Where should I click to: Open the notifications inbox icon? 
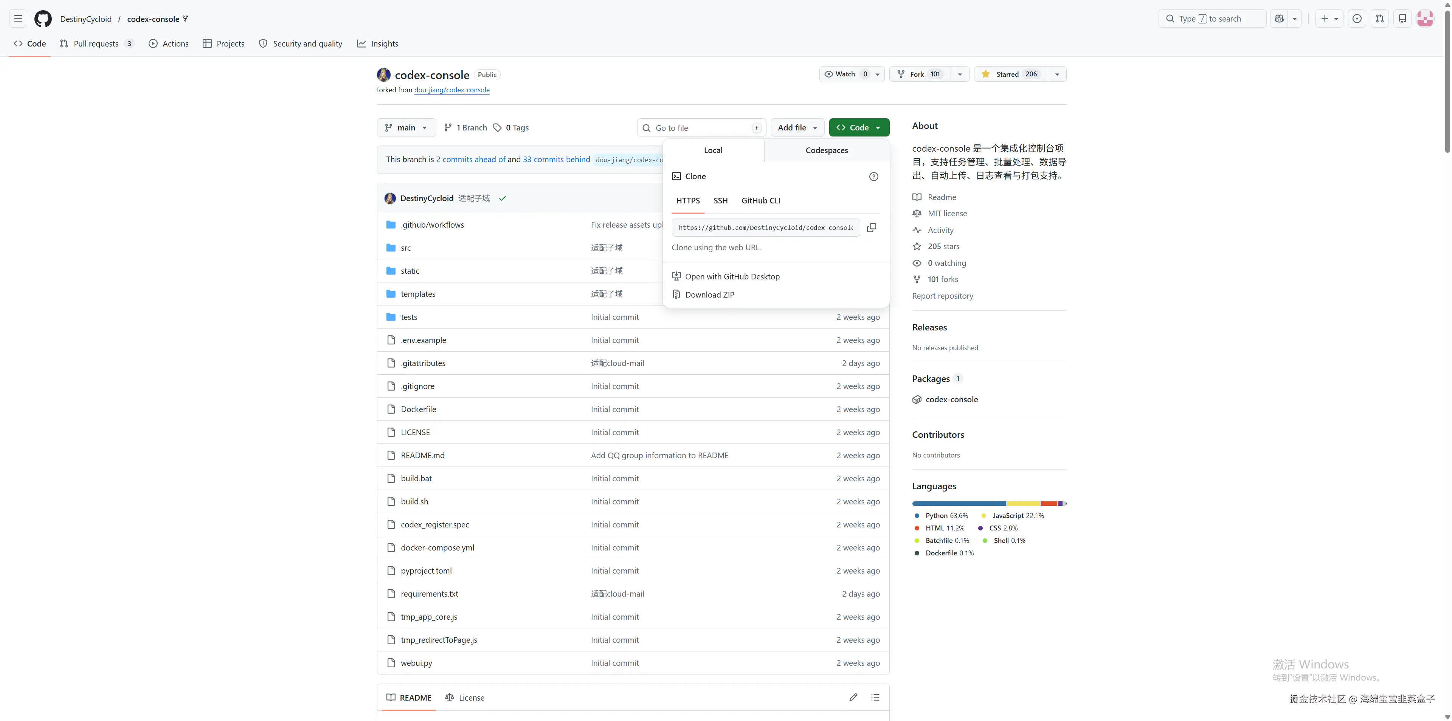(x=1402, y=19)
